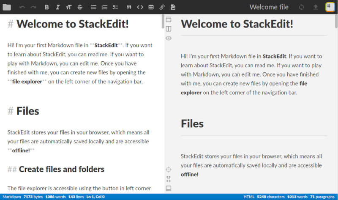
Task: Click the Redo arrow in the toolbar
Action: coord(33,7)
